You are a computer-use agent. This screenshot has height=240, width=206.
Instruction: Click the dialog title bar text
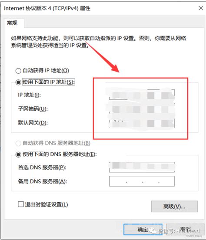click(47, 8)
